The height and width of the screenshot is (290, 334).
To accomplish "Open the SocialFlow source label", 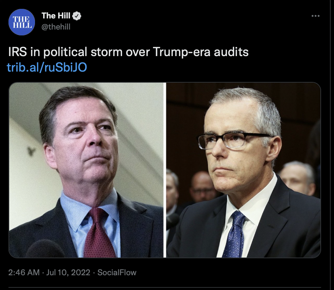I will point(117,273).
